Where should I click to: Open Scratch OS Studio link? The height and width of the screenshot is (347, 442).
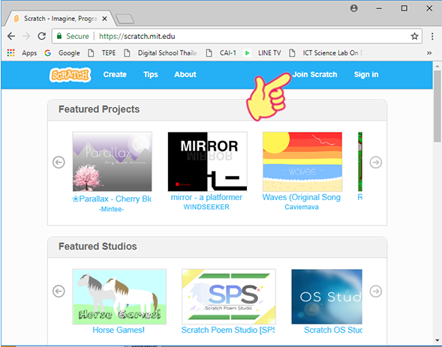point(333,330)
